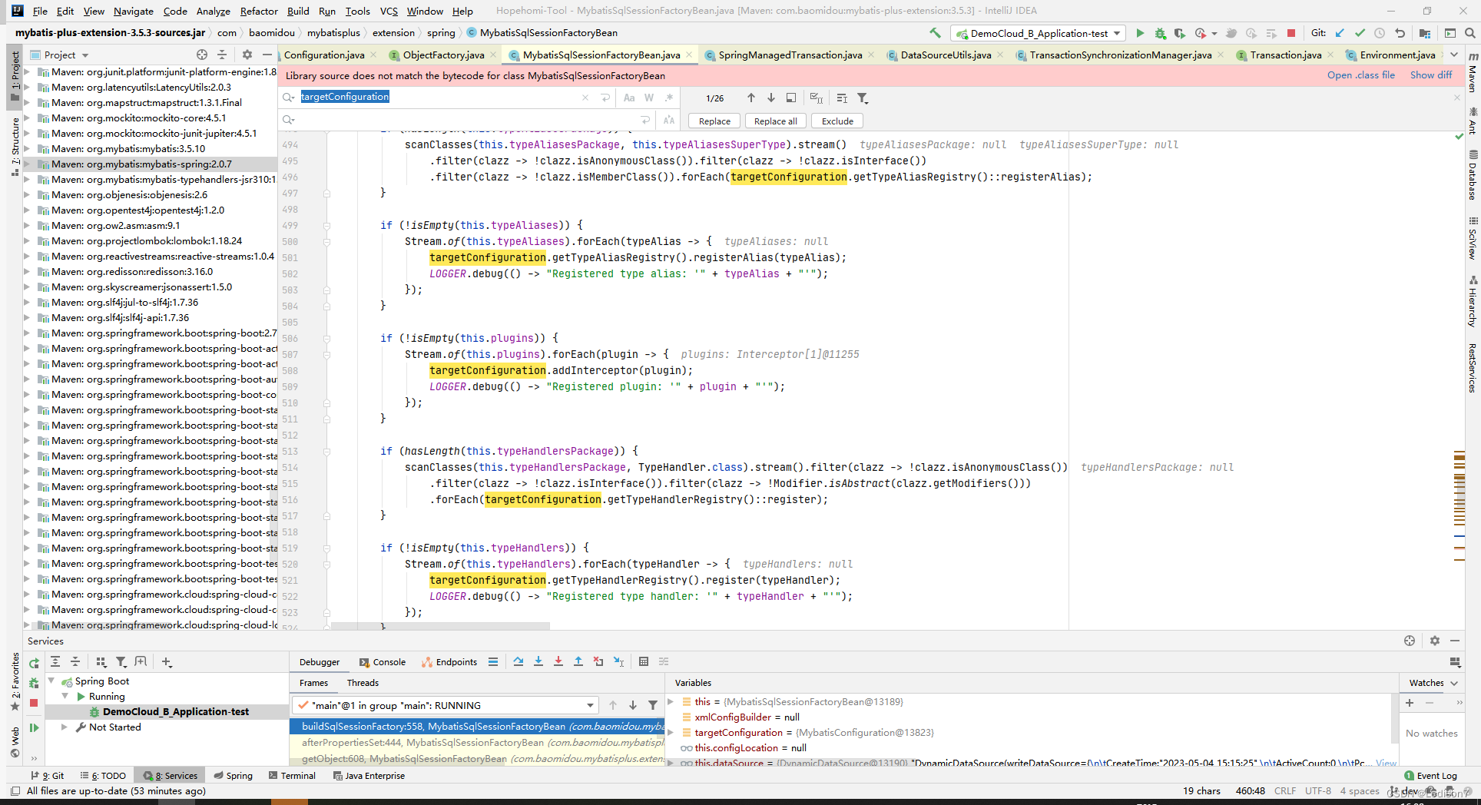Update project via the Git blue arrow
Image resolution: width=1481 pixels, height=805 pixels.
click(x=1340, y=33)
